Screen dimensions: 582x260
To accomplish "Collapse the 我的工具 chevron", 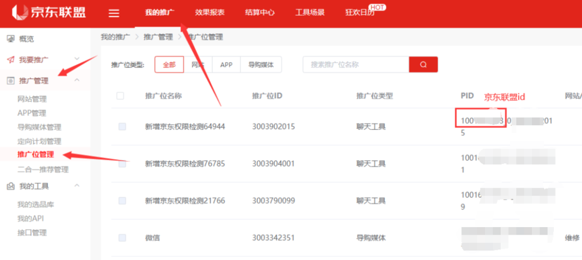I will point(77,186).
